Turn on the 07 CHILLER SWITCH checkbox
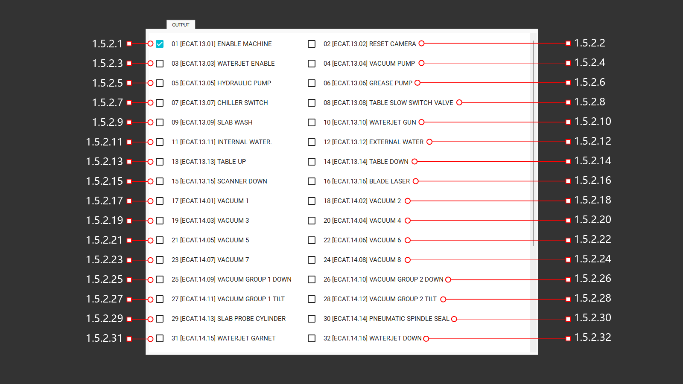This screenshot has height=384, width=683. (160, 103)
